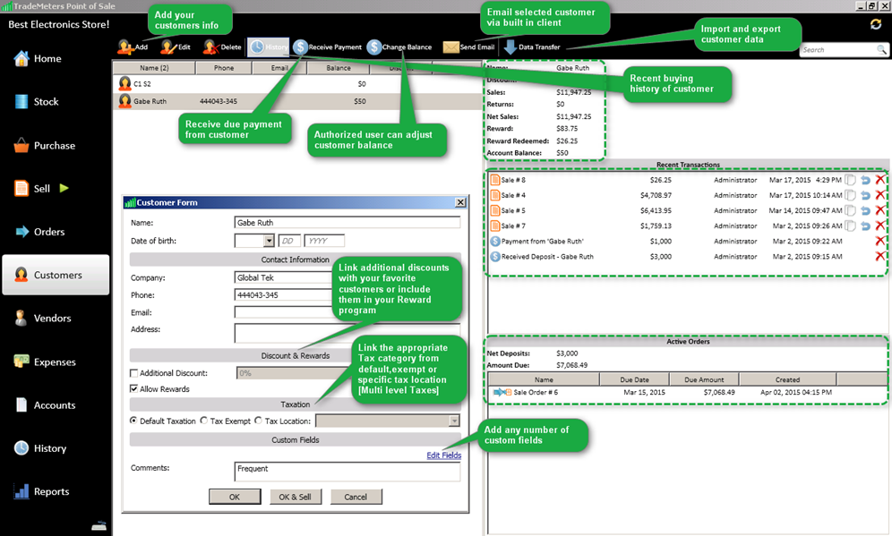This screenshot has width=892, height=536.
Task: Open the Date of birth month dropdown
Action: click(x=269, y=241)
